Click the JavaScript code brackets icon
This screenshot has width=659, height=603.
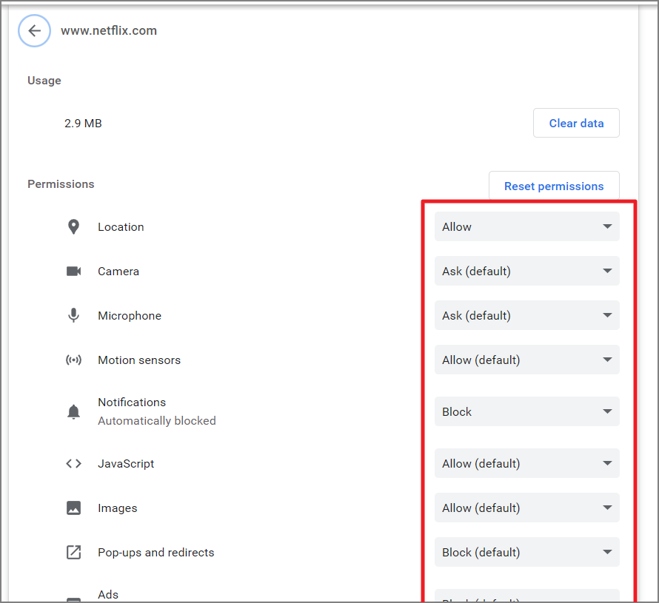pyautogui.click(x=73, y=464)
